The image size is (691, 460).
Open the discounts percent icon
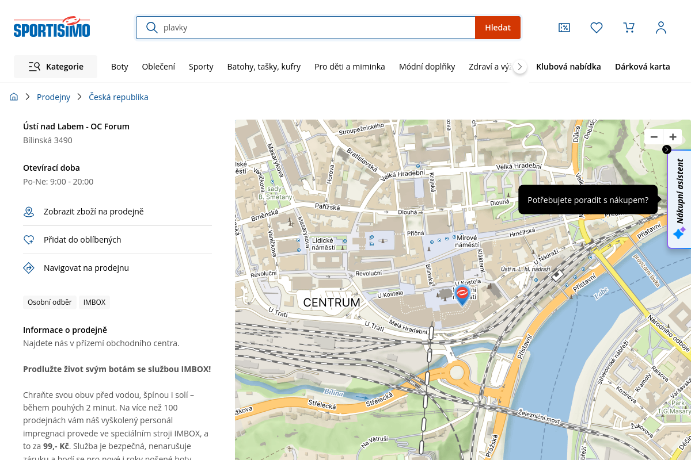[564, 28]
